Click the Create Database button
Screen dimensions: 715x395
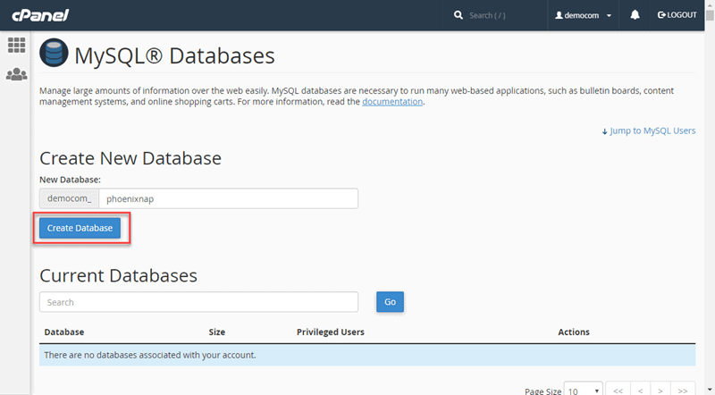tap(80, 228)
